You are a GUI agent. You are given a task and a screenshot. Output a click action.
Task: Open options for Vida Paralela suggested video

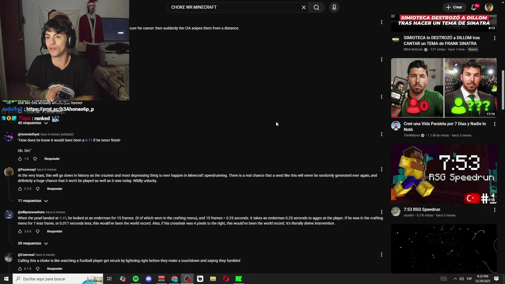[x=494, y=124]
